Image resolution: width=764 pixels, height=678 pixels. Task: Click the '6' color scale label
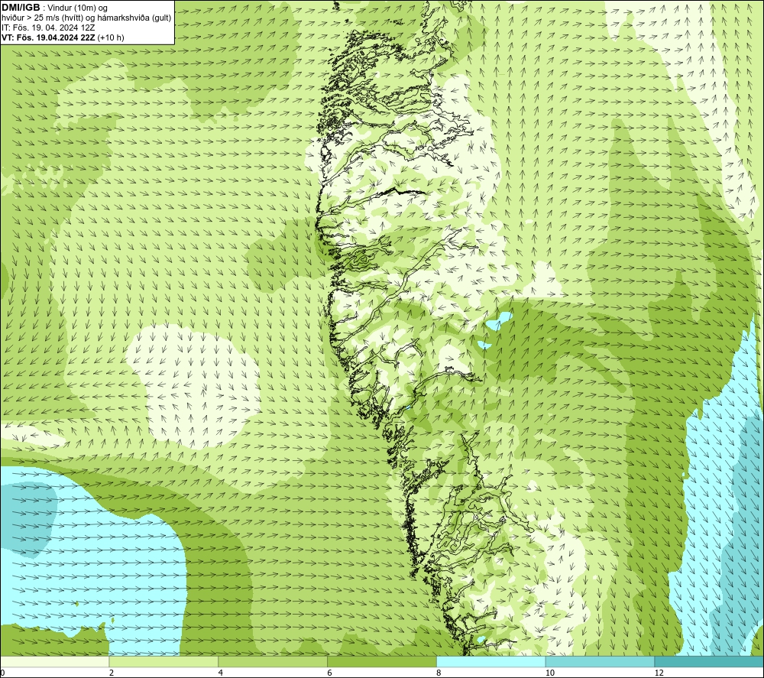tap(330, 673)
